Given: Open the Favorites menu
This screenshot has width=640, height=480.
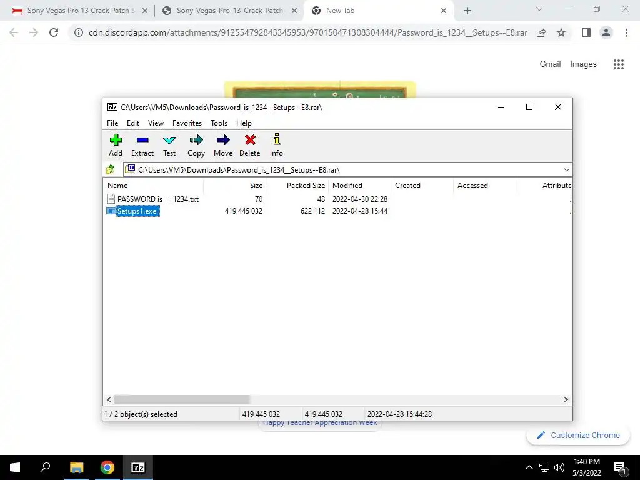Looking at the screenshot, I should [x=187, y=123].
